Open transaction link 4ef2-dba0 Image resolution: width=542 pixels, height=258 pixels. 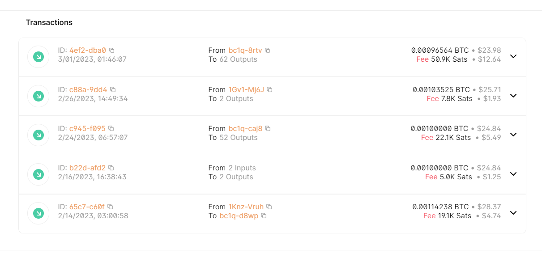tap(88, 51)
